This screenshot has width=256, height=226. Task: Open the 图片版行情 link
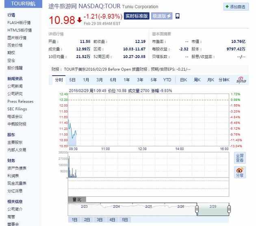click(17, 38)
